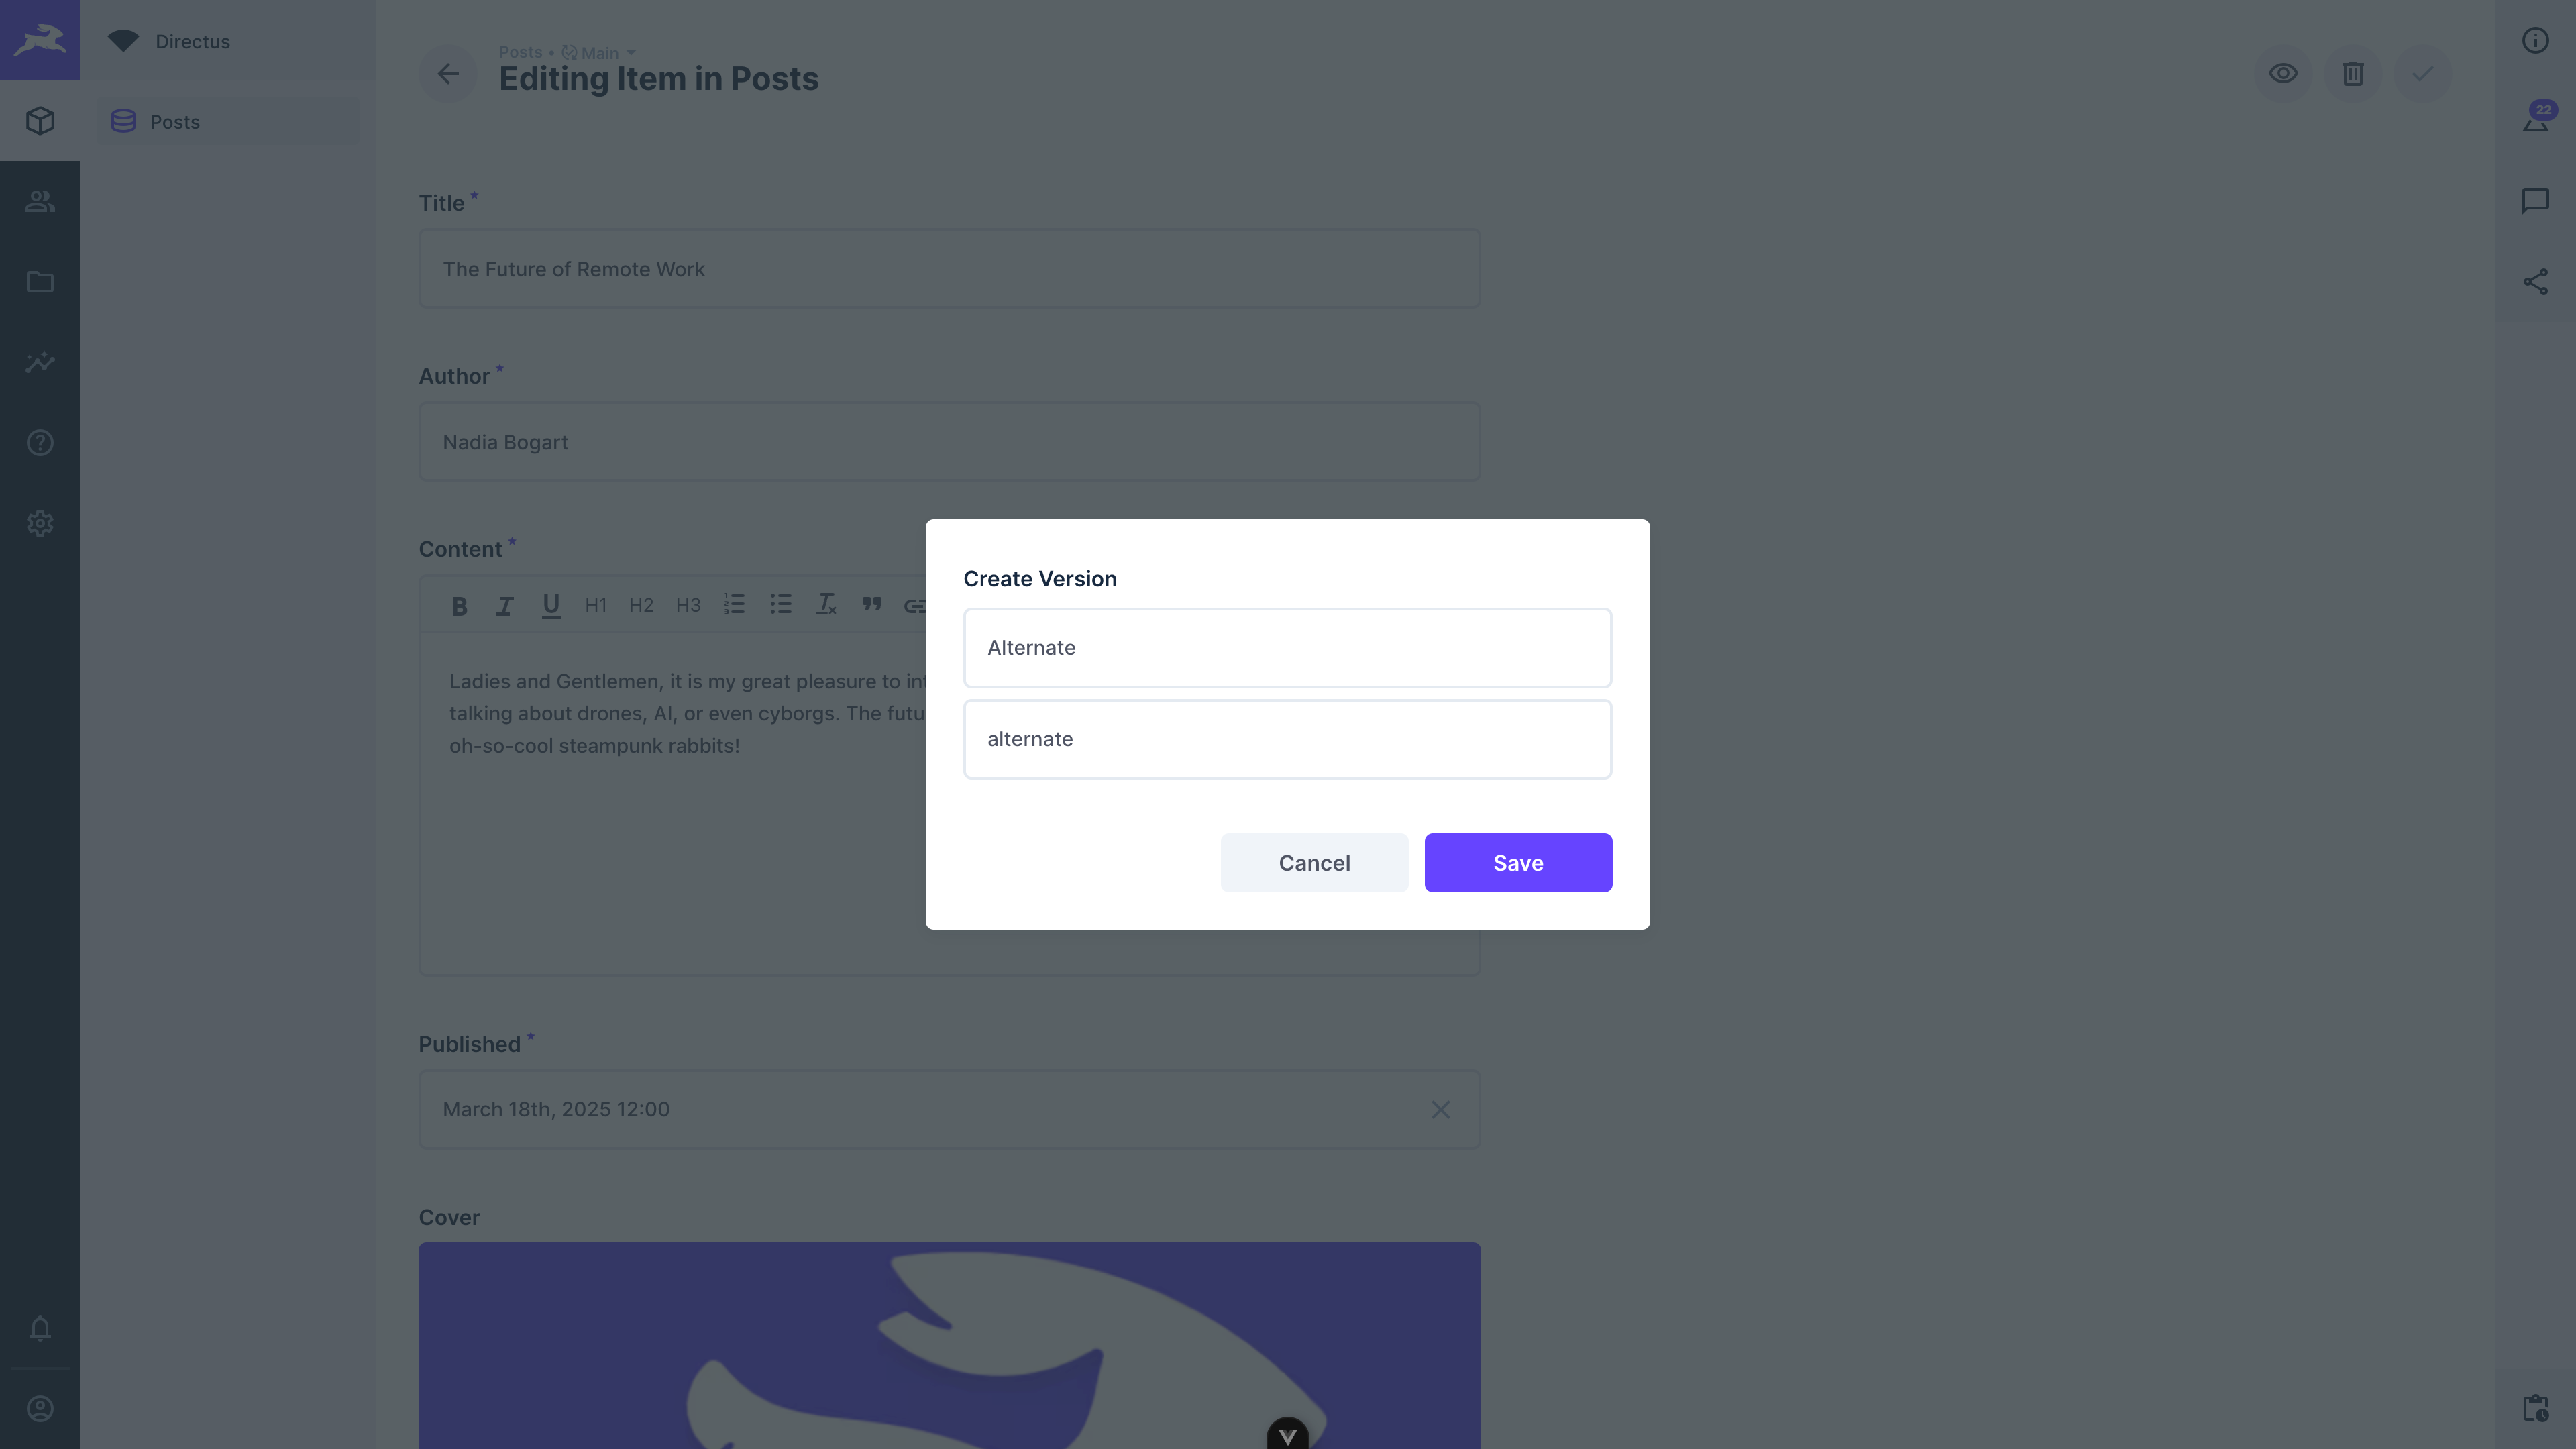2576x1449 pixels.
Task: Open the share panel icon
Action: click(2537, 281)
